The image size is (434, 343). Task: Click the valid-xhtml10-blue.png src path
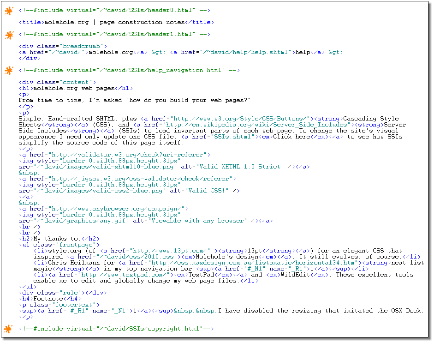pyautogui.click(x=105, y=167)
